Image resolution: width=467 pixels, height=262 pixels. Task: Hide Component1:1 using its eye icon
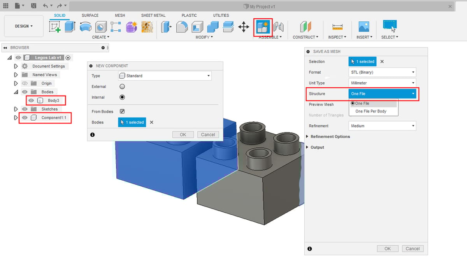(x=25, y=118)
